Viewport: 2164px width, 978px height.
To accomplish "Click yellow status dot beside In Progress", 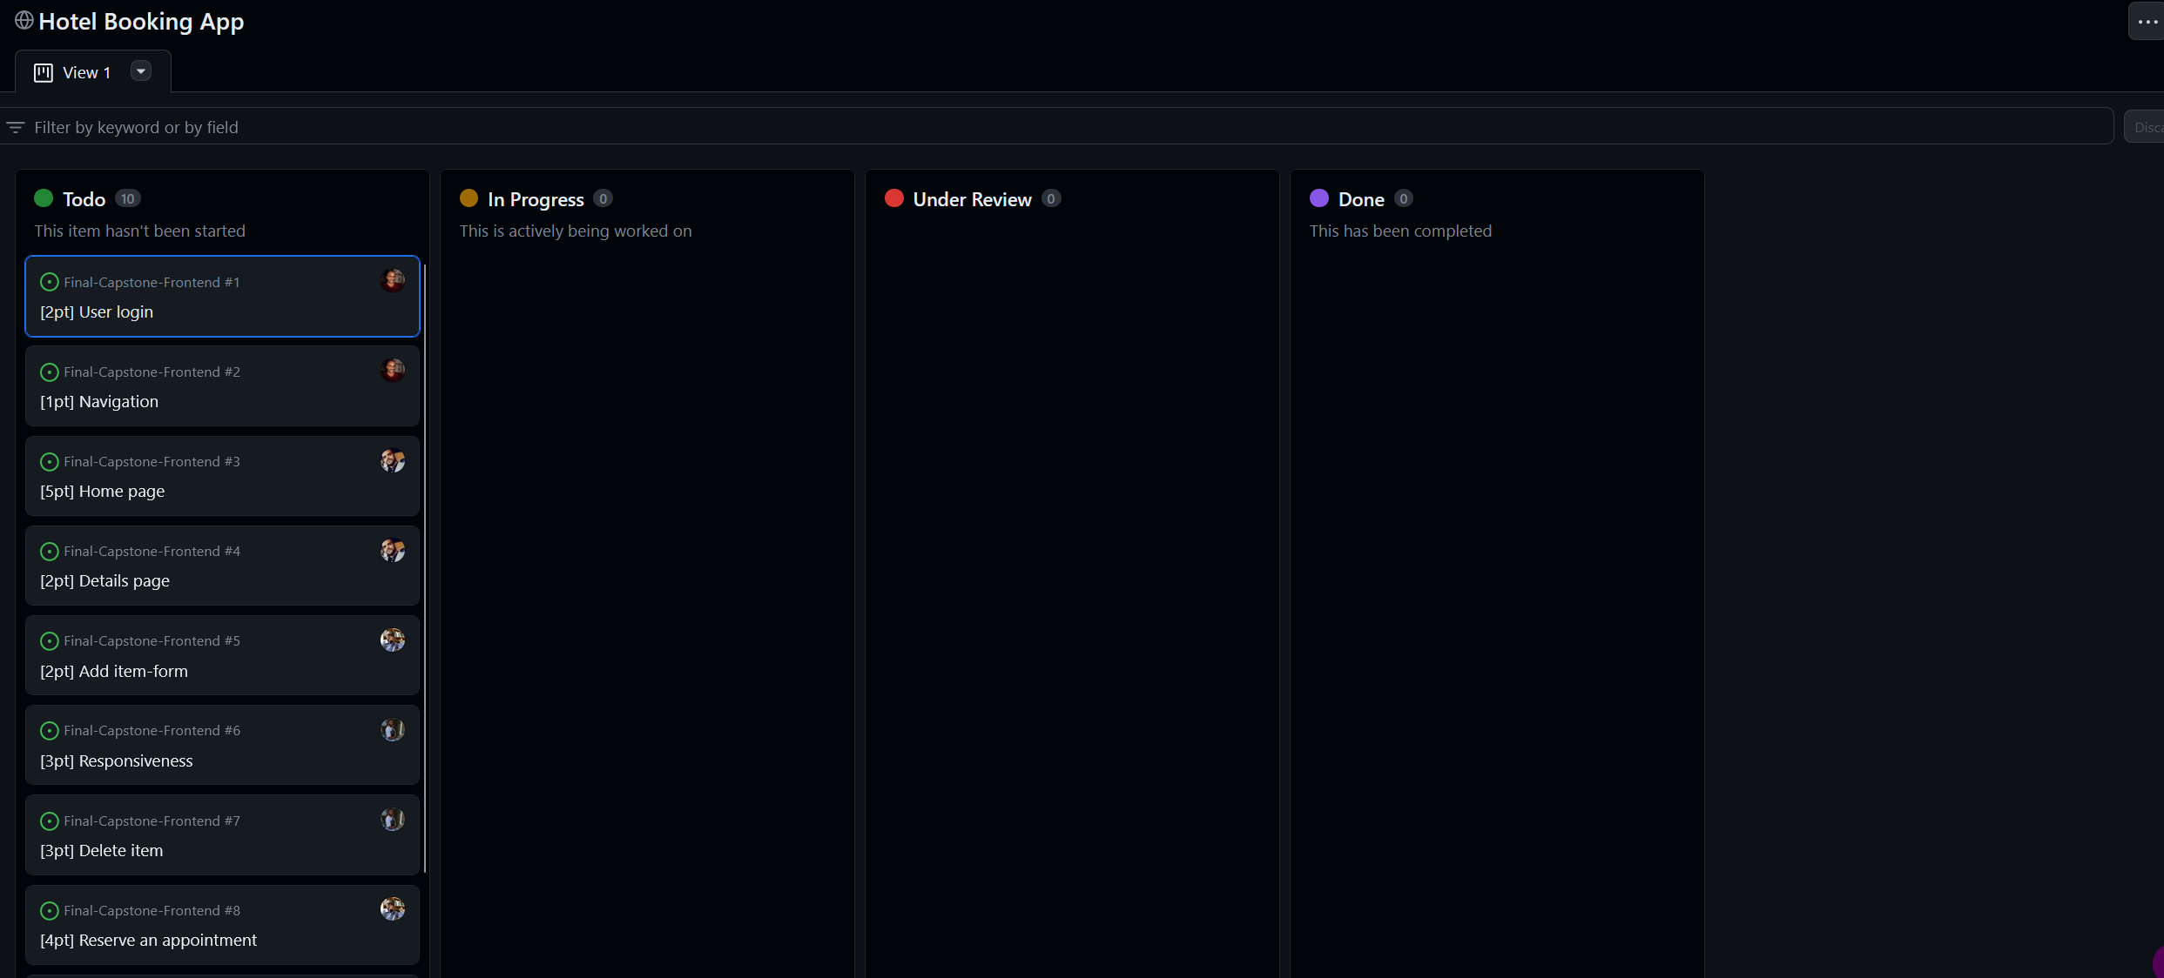I will click(469, 198).
